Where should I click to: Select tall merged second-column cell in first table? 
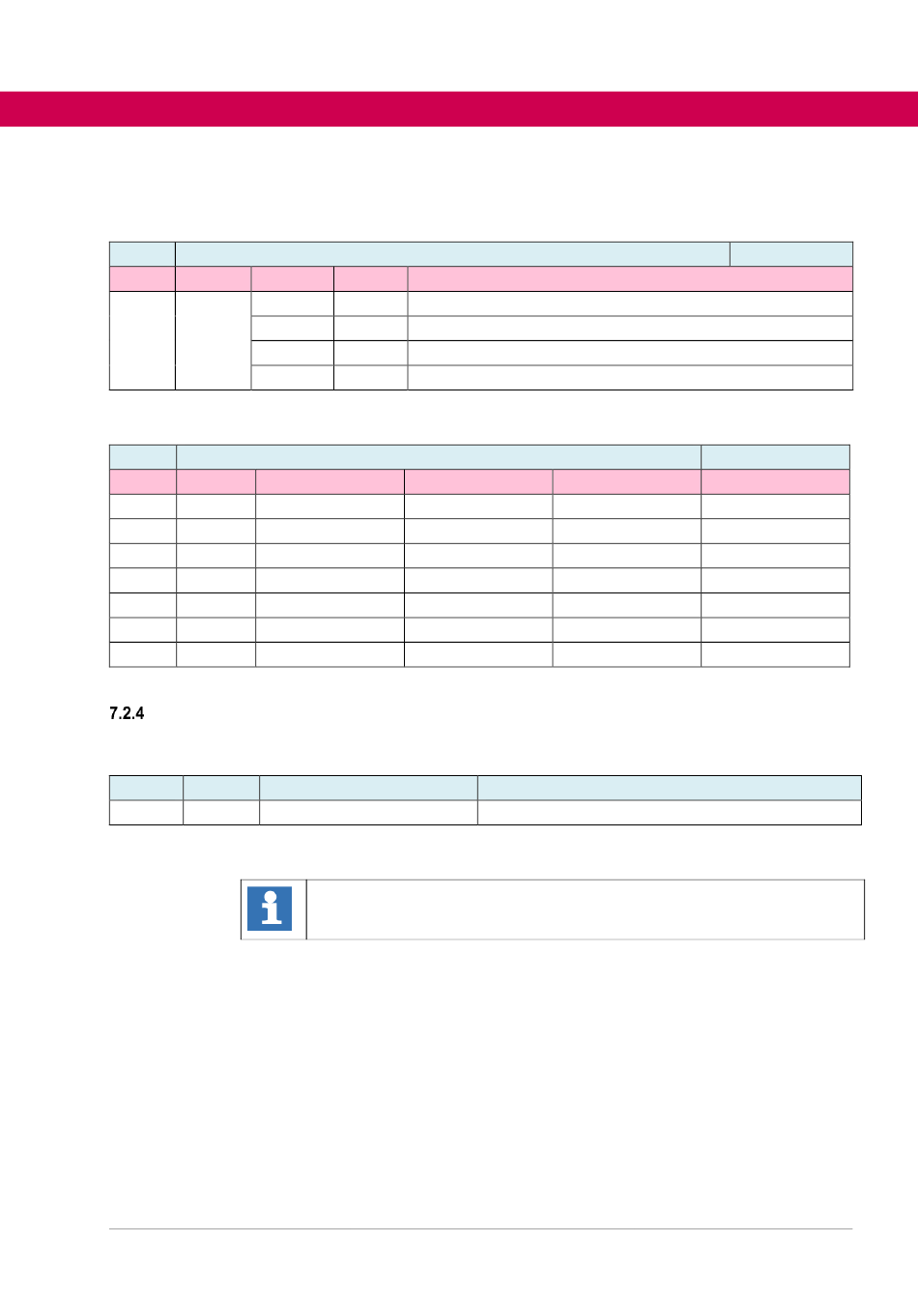pos(213,340)
